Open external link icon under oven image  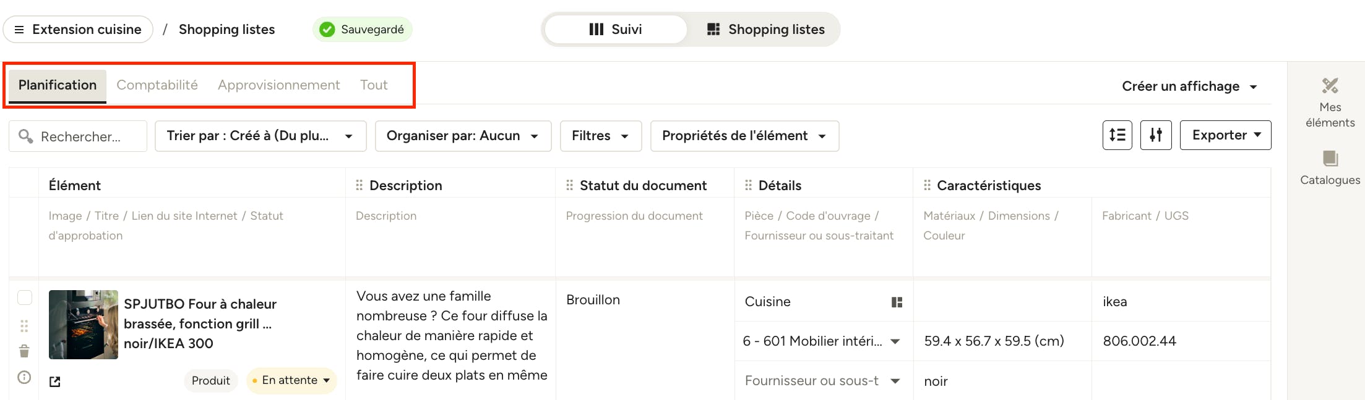tap(55, 381)
